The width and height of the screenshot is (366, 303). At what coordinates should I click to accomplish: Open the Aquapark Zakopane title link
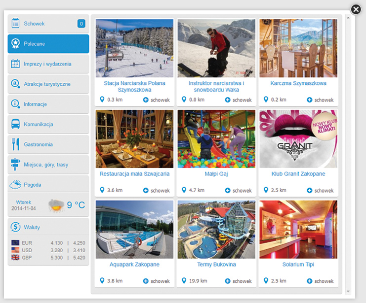pyautogui.click(x=134, y=265)
